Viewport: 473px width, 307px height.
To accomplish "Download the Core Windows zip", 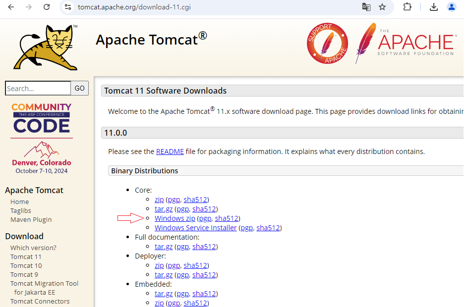I will coord(175,218).
